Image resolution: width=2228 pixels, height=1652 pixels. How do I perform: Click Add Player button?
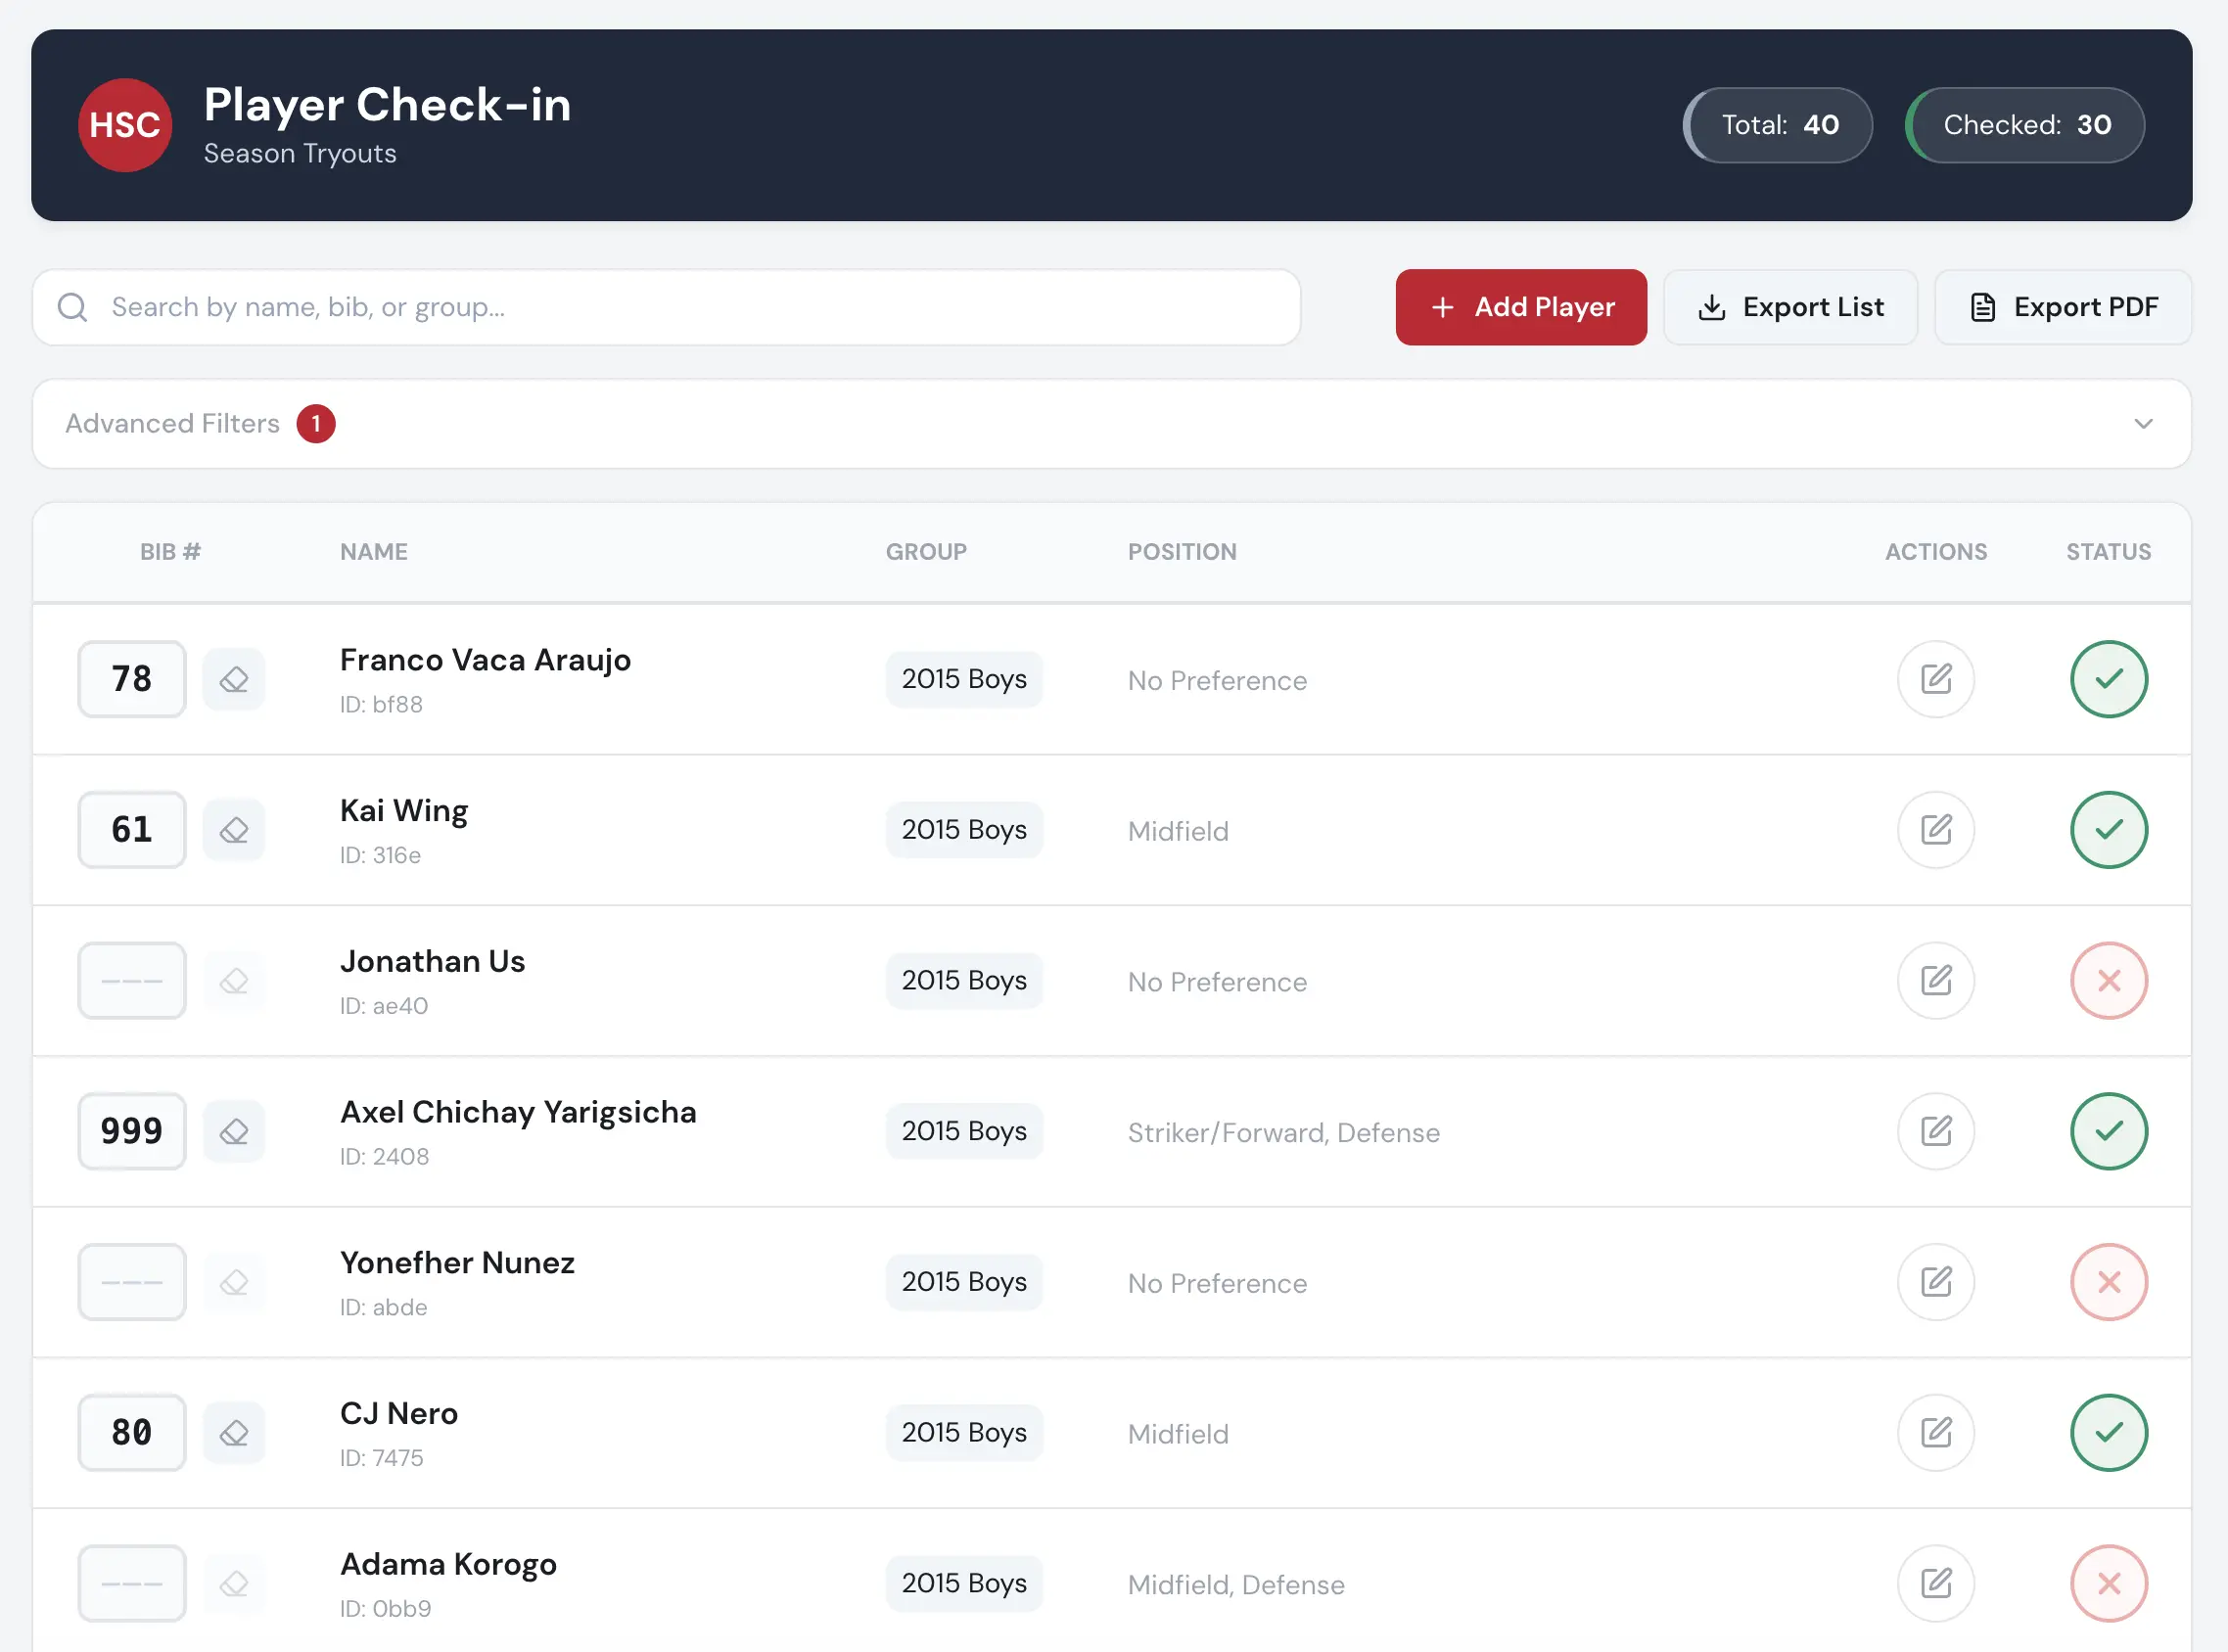click(x=1521, y=307)
